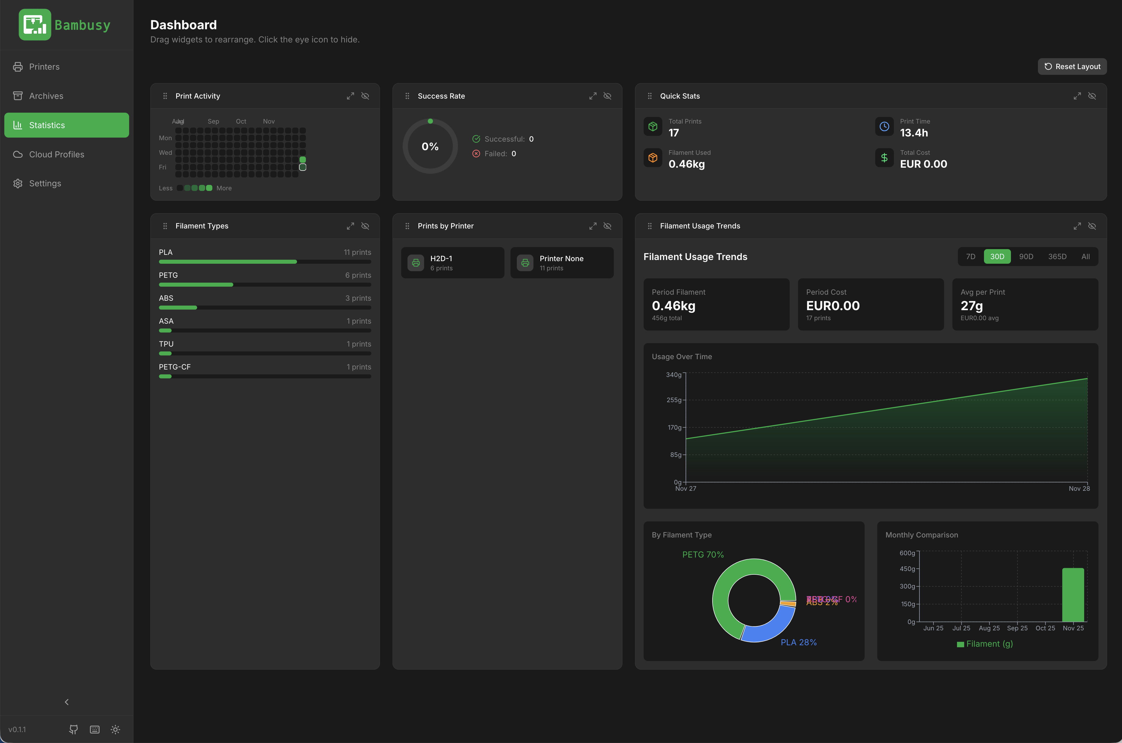Open the Printers page

tap(66, 67)
